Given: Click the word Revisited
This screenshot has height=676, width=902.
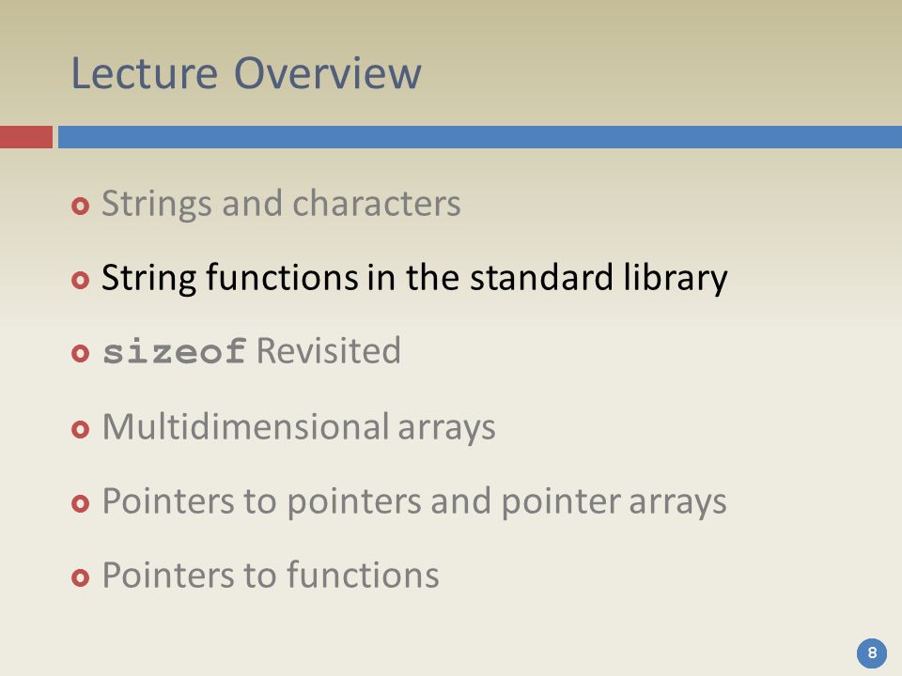Looking at the screenshot, I should pos(329,350).
